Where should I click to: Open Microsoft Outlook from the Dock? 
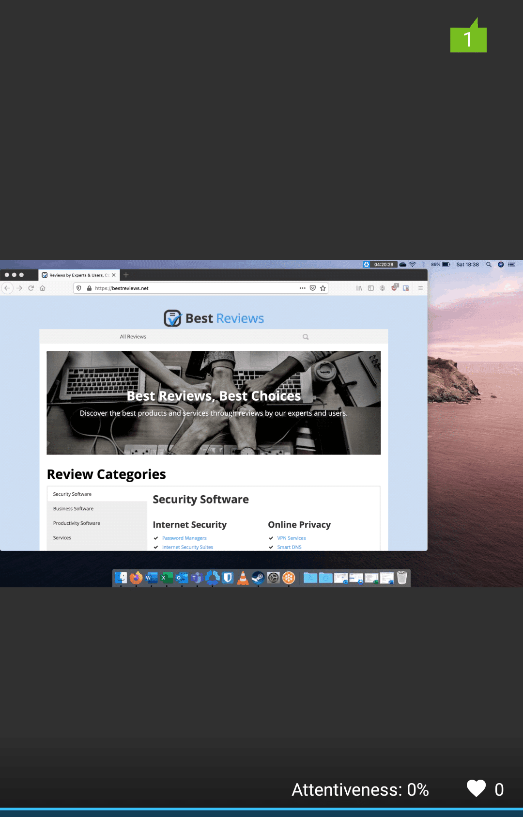pyautogui.click(x=182, y=578)
